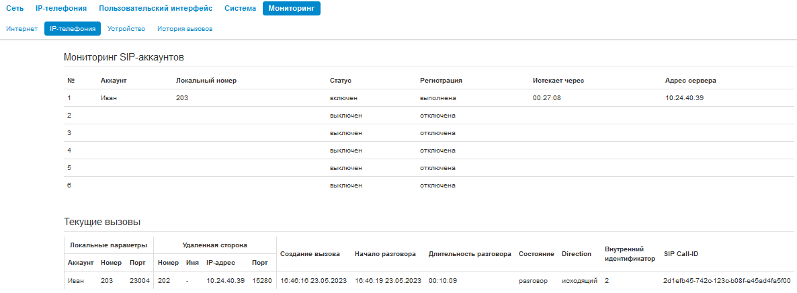Select SIP account row number 2

point(429,116)
